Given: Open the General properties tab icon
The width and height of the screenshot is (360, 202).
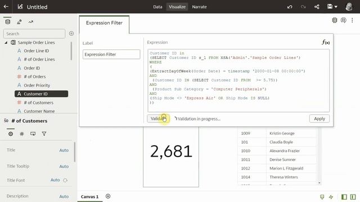Looking at the screenshot, I should [11, 134].
